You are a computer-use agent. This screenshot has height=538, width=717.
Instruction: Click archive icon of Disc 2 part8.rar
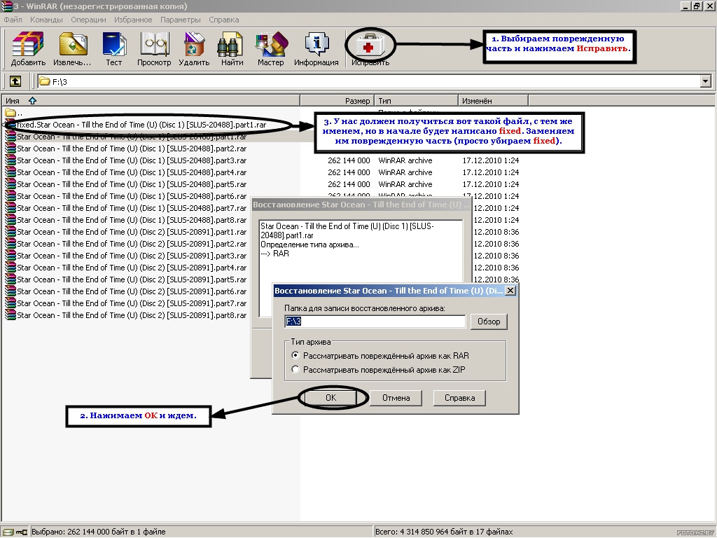[x=10, y=315]
